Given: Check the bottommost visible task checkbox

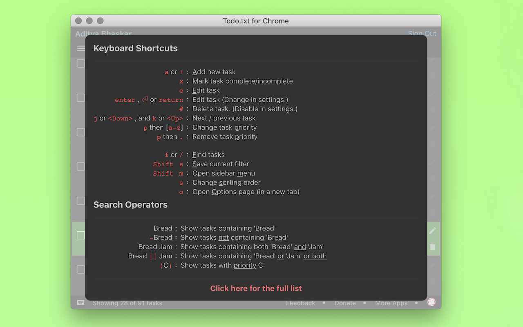Looking at the screenshot, I should (x=80, y=269).
